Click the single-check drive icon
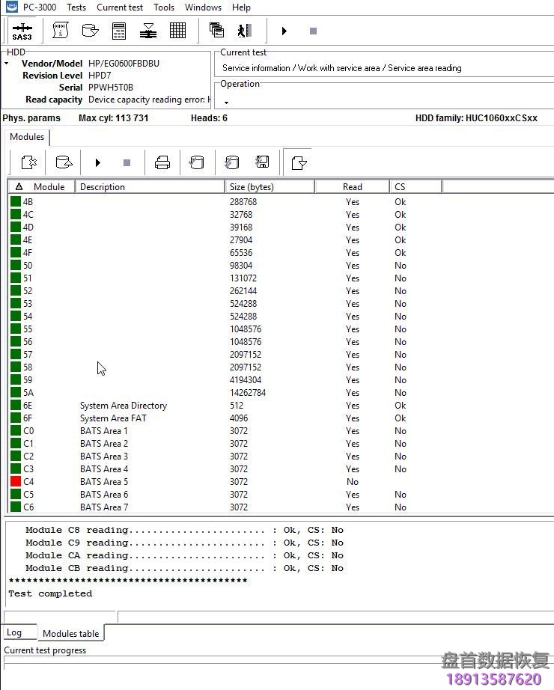Screen dimensions: 554x690 (x=196, y=162)
